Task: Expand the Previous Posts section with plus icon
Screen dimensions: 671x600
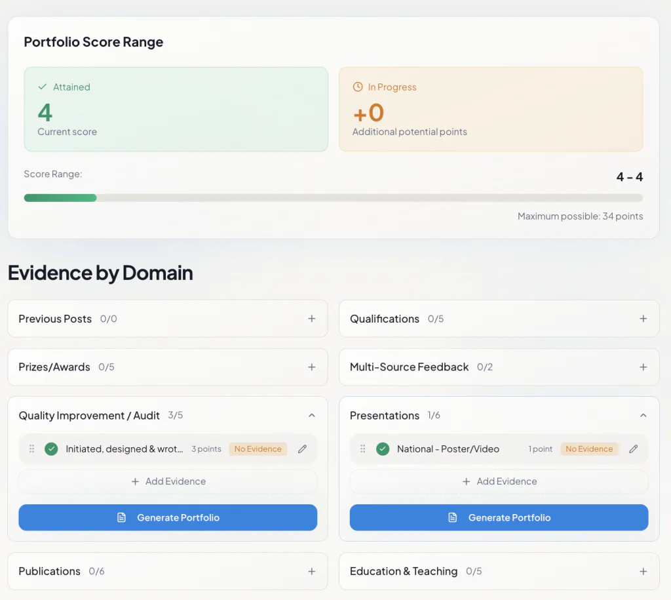Action: [x=311, y=319]
